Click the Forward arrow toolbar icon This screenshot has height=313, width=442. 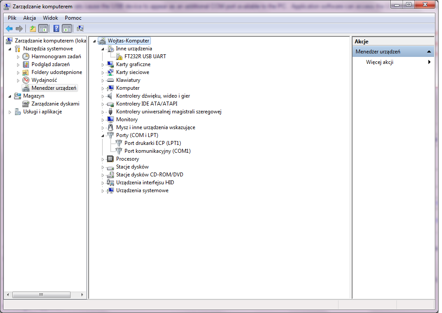click(19, 28)
